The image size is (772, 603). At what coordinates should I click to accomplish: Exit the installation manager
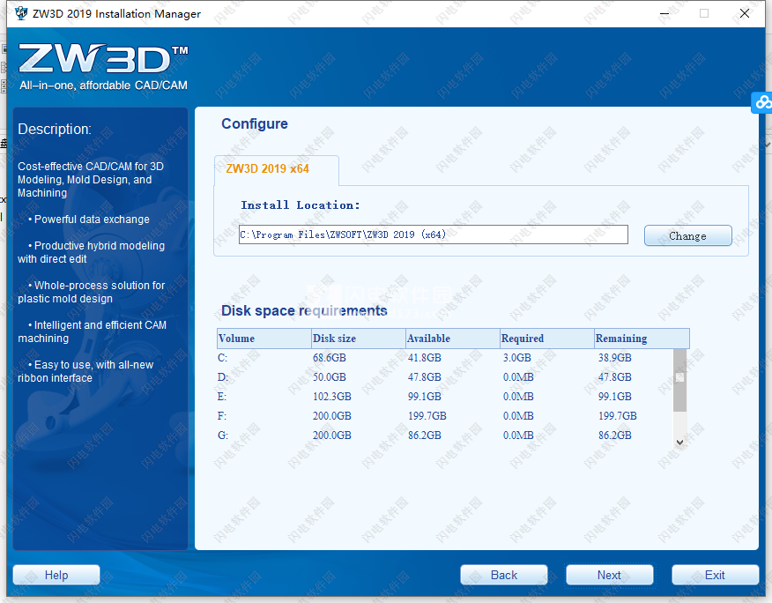click(x=715, y=575)
